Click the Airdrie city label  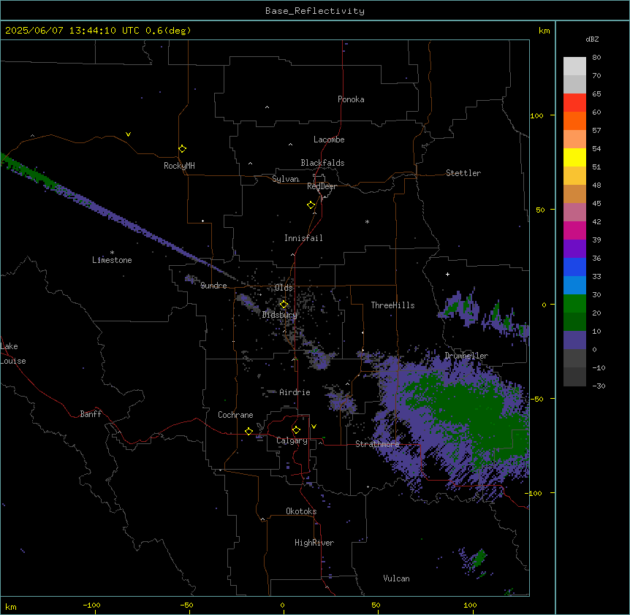pyautogui.click(x=295, y=392)
